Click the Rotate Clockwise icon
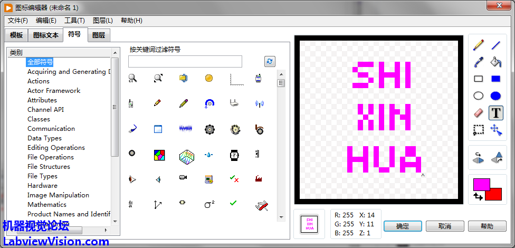Image resolution: width=515 pixels, height=248 pixels. click(x=497, y=157)
